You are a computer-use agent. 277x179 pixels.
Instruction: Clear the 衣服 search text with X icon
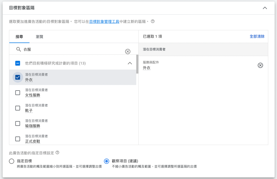(x=128, y=52)
